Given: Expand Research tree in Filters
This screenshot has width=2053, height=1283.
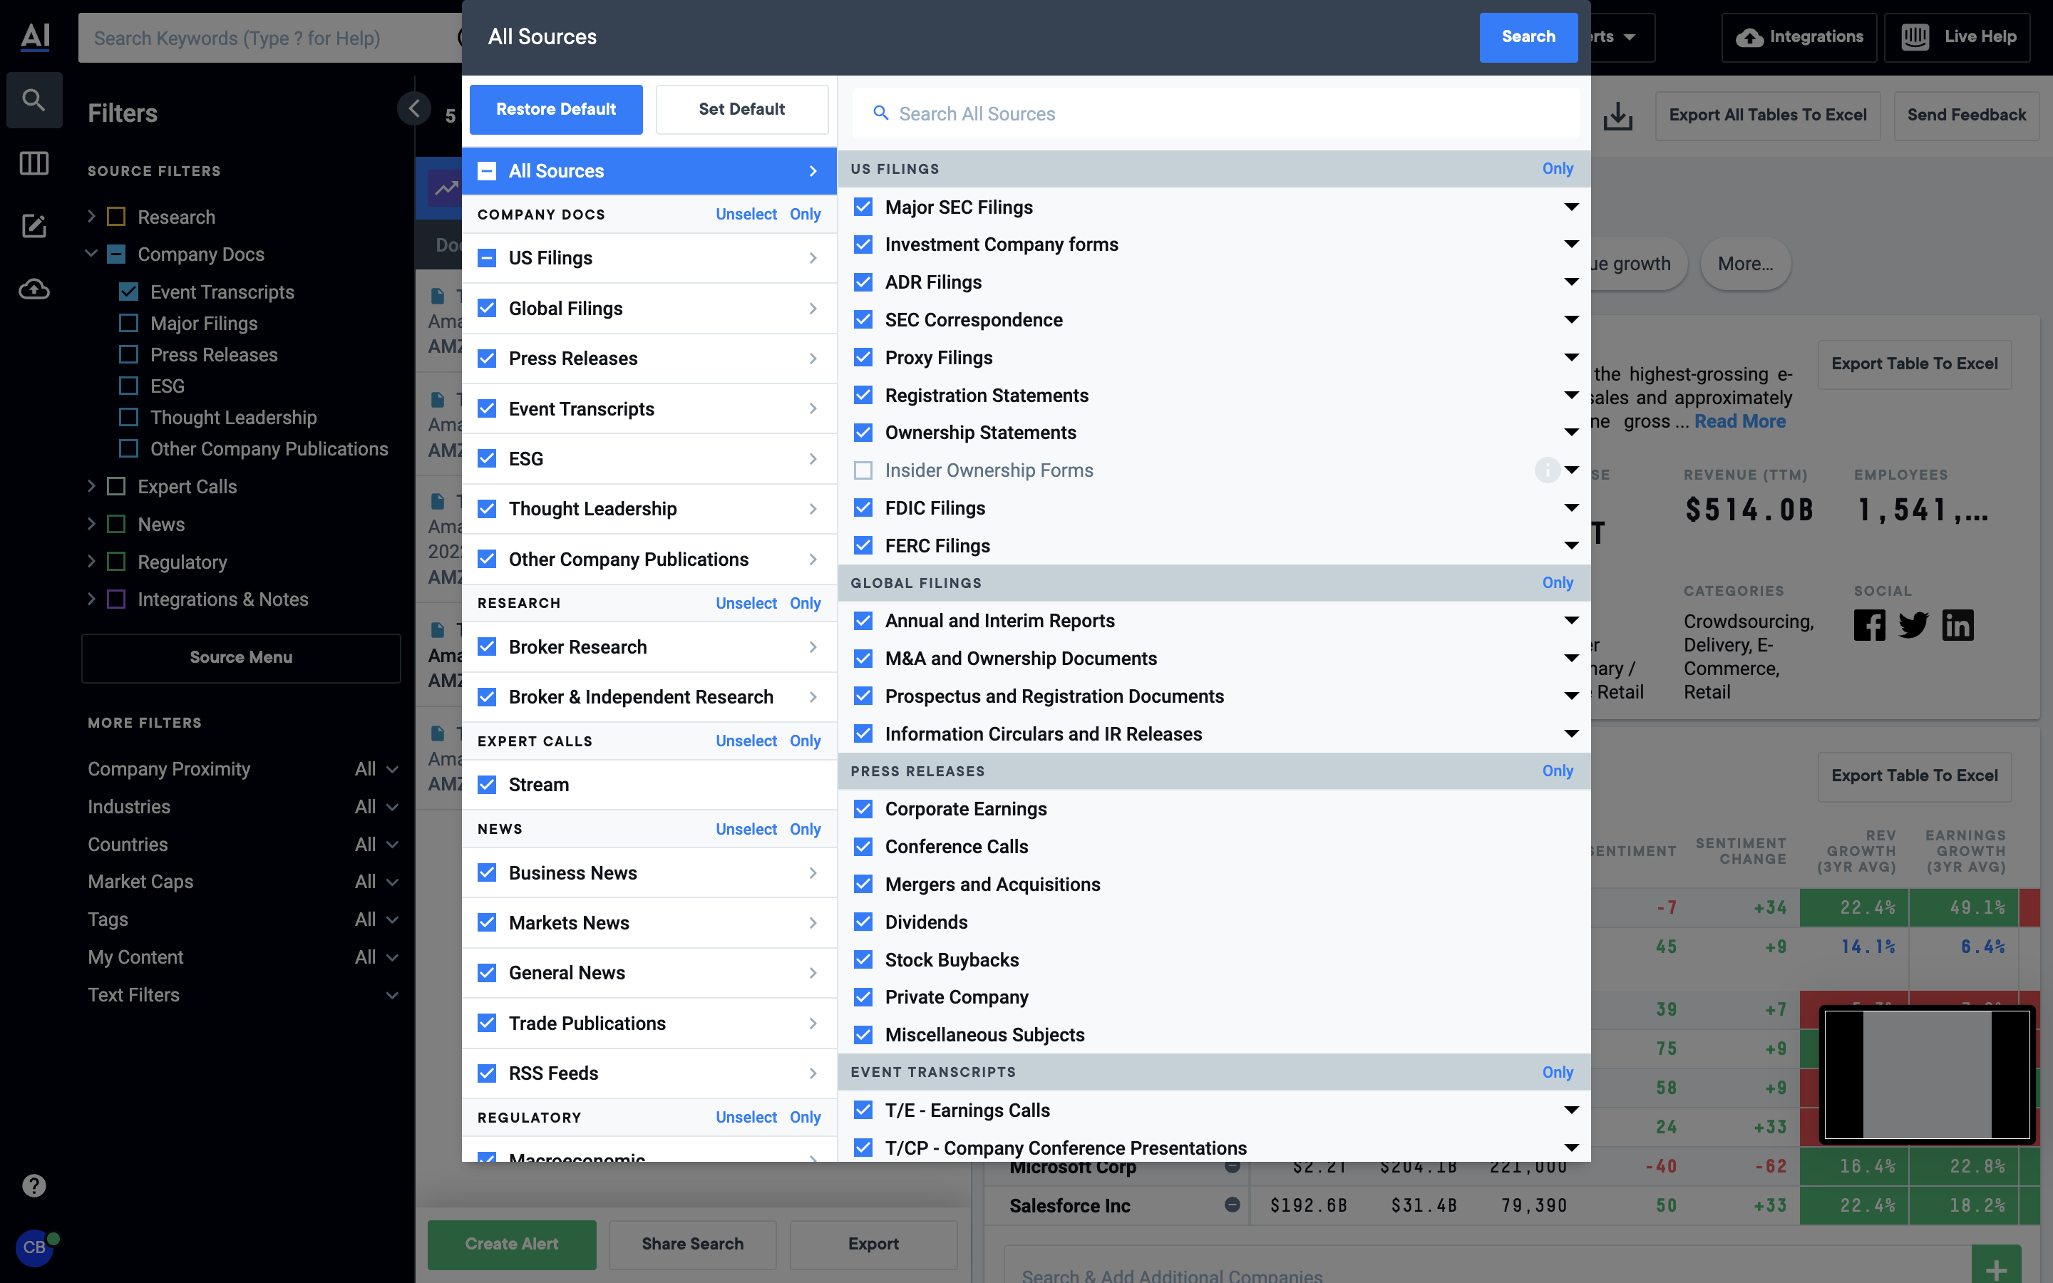Looking at the screenshot, I should click(x=92, y=217).
